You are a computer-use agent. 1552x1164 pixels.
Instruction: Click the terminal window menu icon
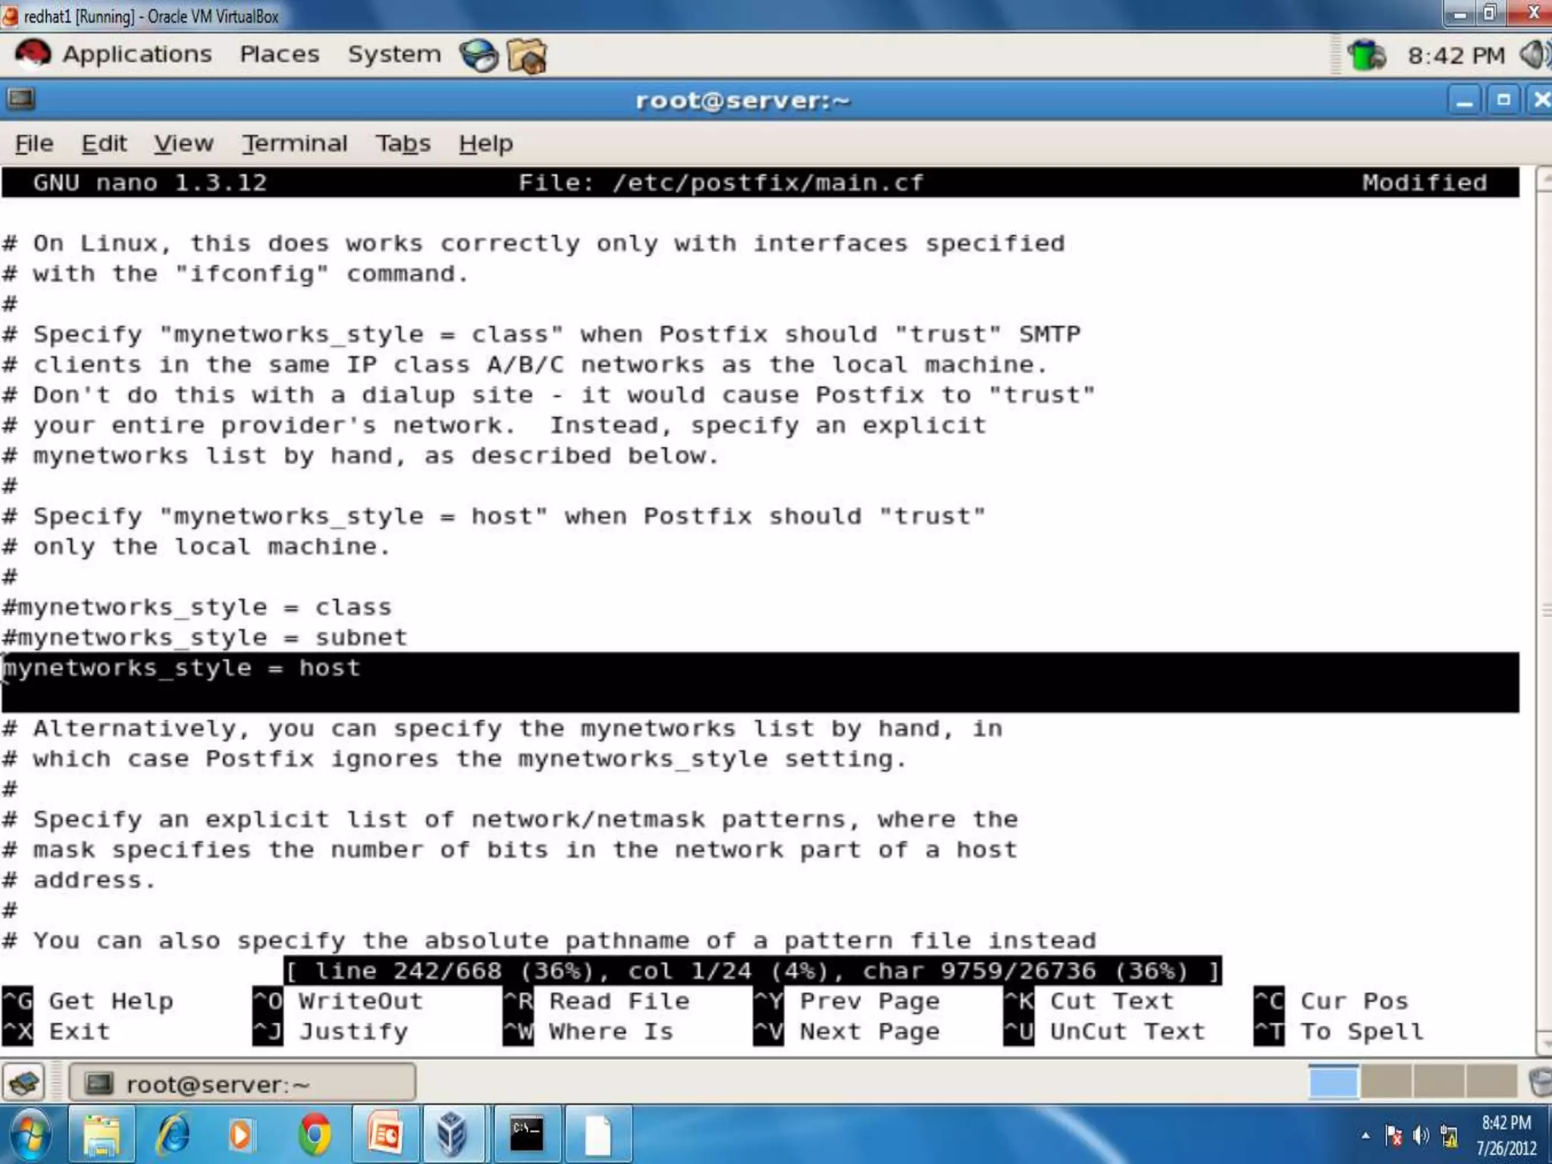(x=20, y=99)
